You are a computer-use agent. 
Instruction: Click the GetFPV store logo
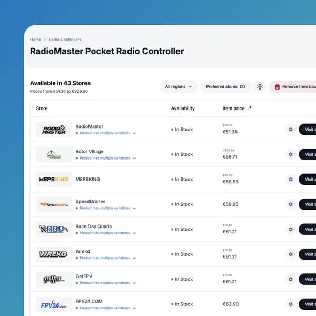(54, 279)
